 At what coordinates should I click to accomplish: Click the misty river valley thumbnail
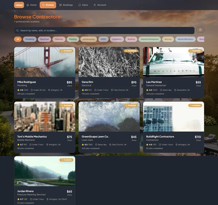[45, 171]
